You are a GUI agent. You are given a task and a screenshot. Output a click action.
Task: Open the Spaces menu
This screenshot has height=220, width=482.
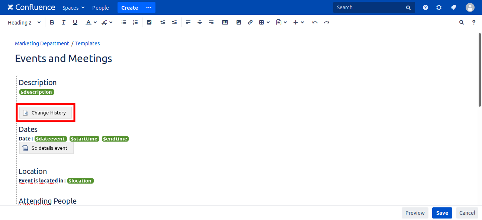pyautogui.click(x=73, y=7)
